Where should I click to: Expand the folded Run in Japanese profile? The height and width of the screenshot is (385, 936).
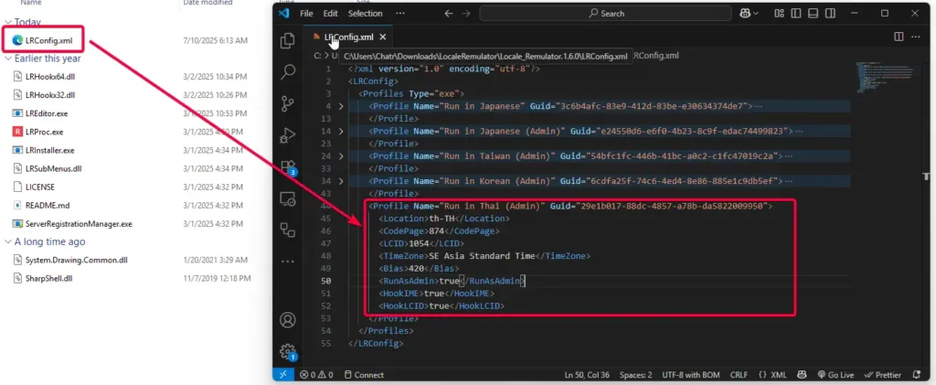pos(341,106)
